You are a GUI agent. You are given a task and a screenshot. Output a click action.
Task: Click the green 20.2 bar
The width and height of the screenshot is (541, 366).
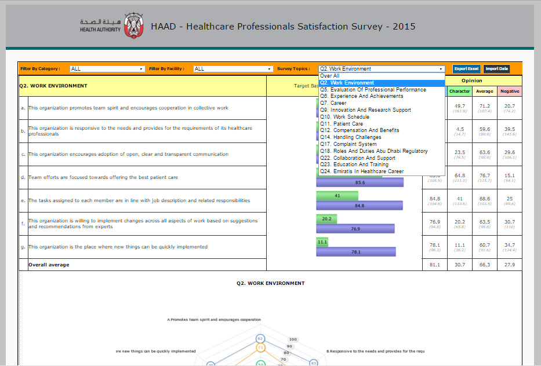(x=326, y=219)
